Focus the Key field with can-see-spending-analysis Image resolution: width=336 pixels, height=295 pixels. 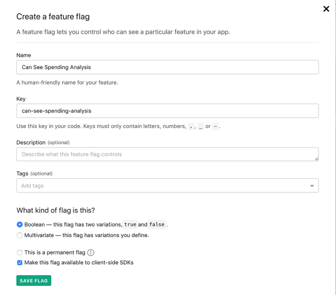point(167,111)
